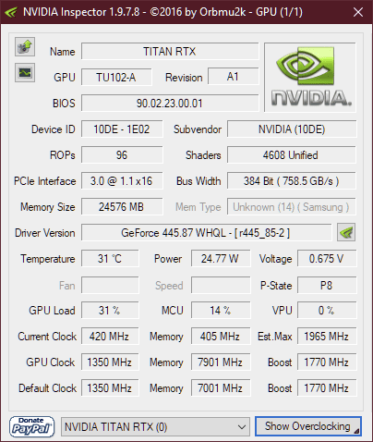373x442 pixels.
Task: Click the Power 24.77 W field
Action: pos(221,258)
